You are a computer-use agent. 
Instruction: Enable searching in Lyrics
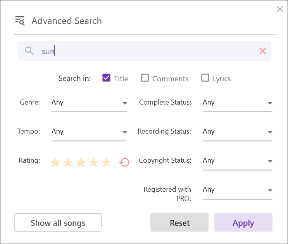[205, 78]
